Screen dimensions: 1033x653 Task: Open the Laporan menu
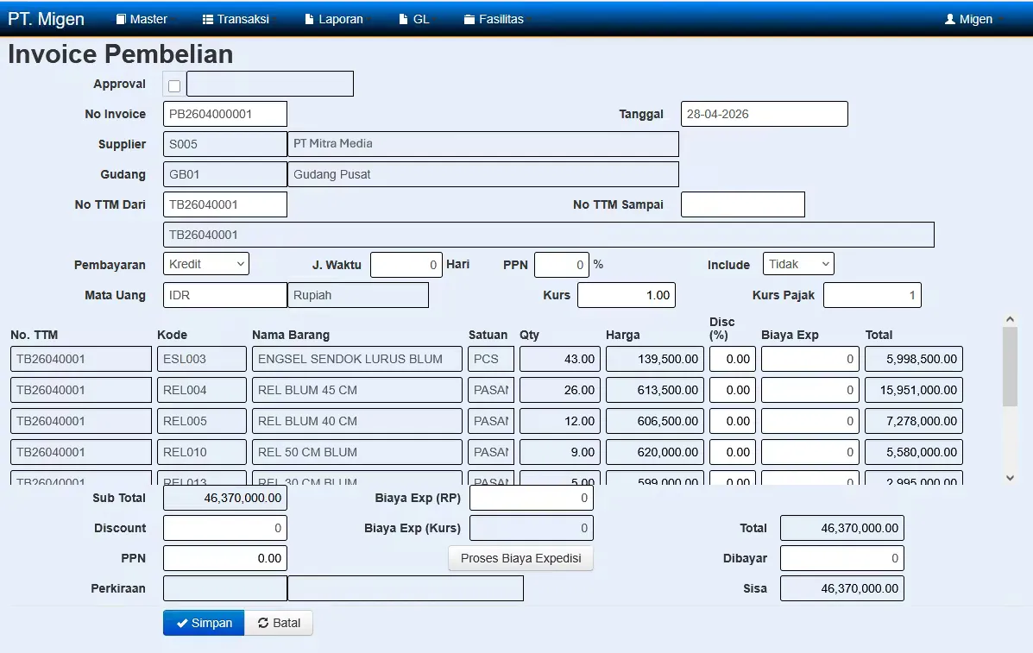(334, 19)
